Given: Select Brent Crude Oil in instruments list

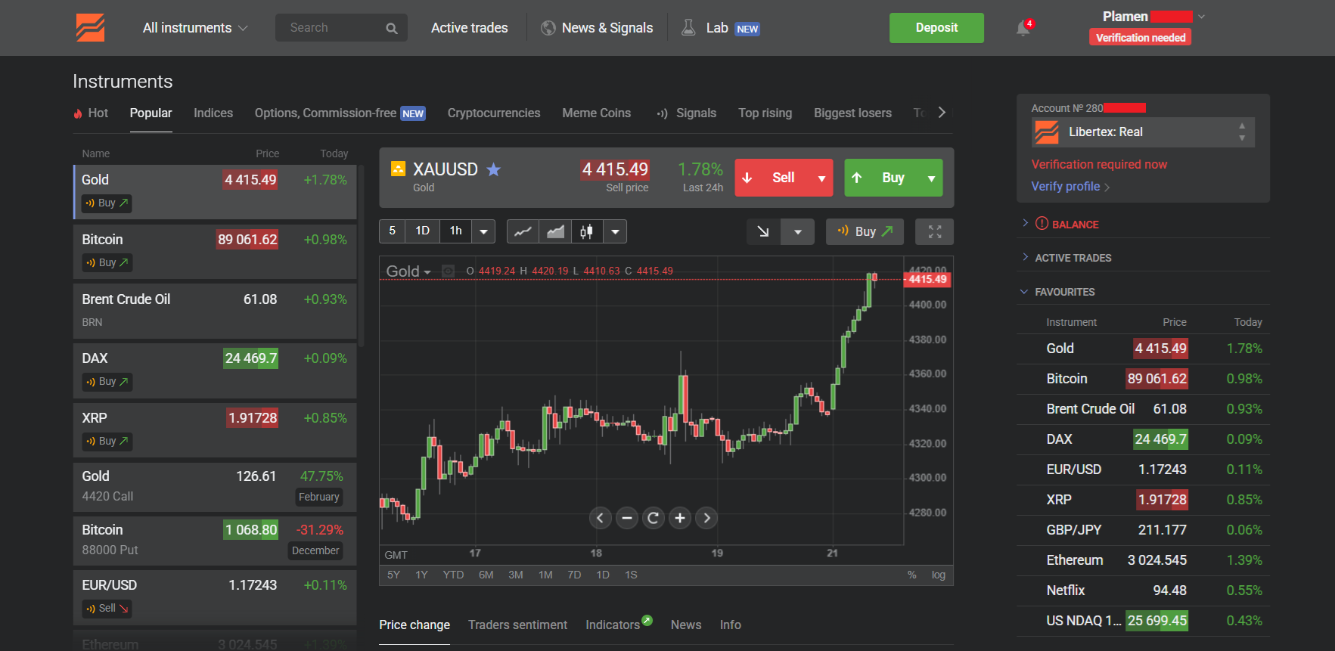Looking at the screenshot, I should click(x=215, y=311).
